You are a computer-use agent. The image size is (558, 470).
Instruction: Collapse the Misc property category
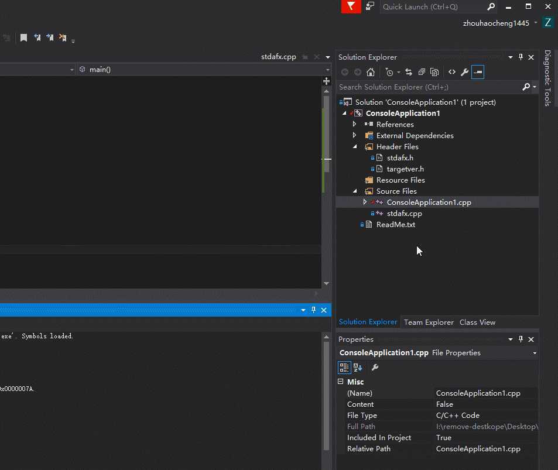[x=341, y=382]
